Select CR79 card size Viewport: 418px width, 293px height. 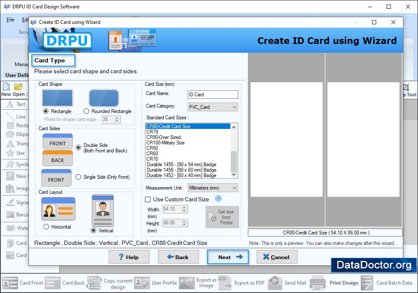(188, 132)
